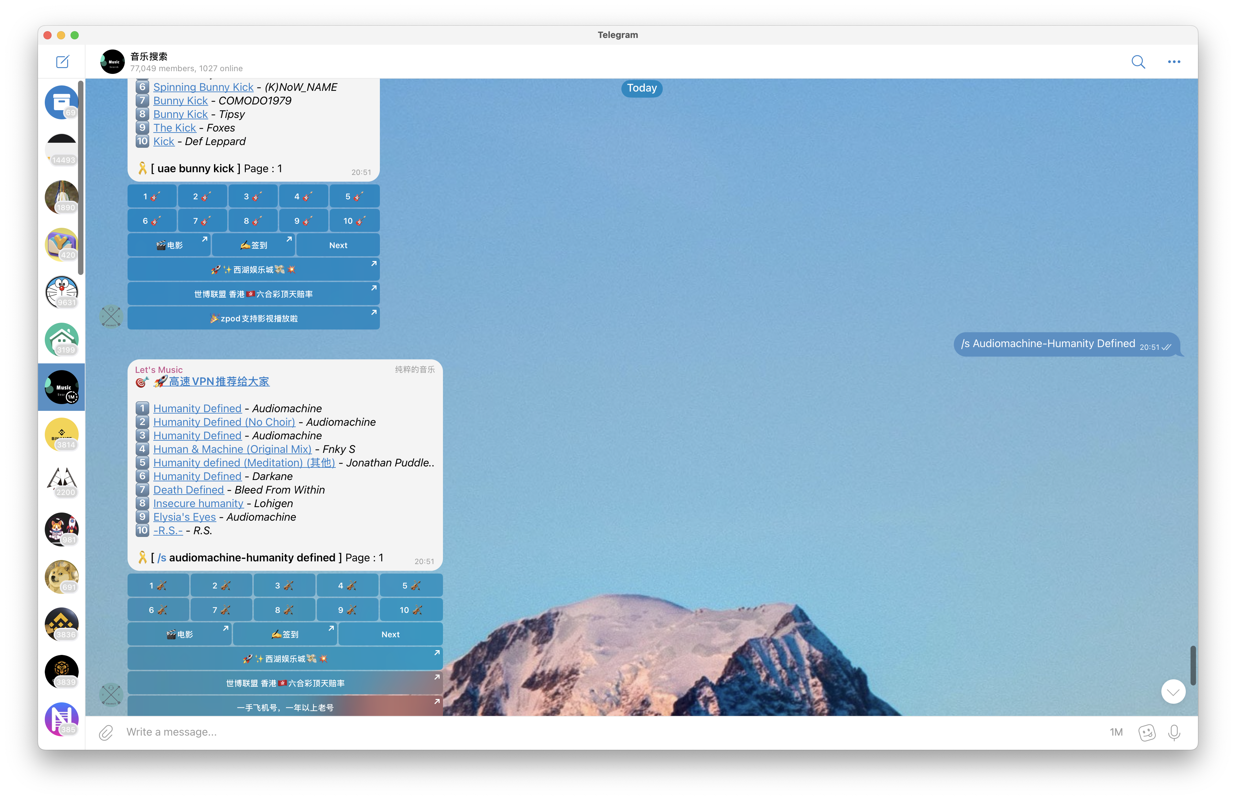Open The Kick by Foxes link
1236x800 pixels.
click(174, 128)
